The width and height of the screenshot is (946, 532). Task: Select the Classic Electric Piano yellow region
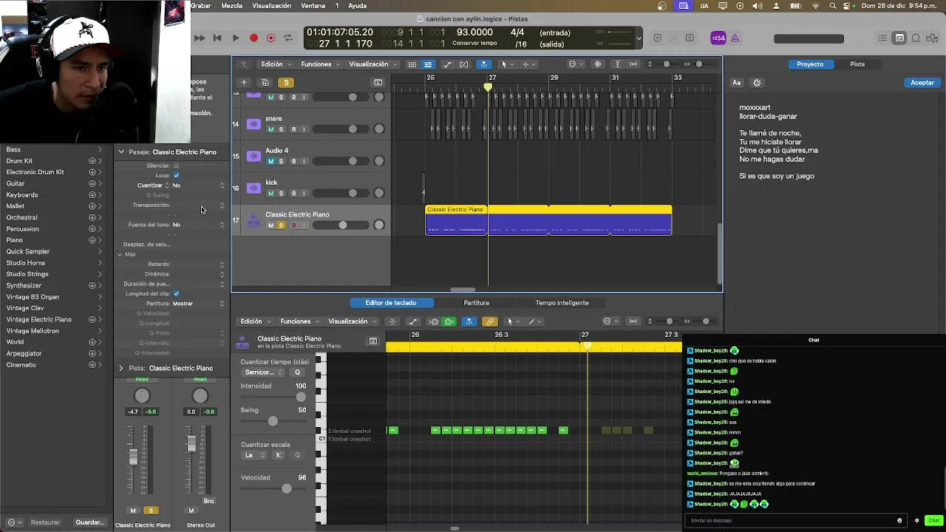(548, 220)
